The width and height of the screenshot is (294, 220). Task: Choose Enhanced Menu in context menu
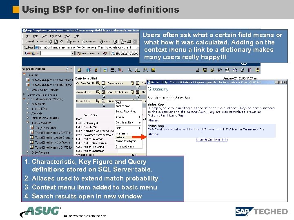[125, 147]
